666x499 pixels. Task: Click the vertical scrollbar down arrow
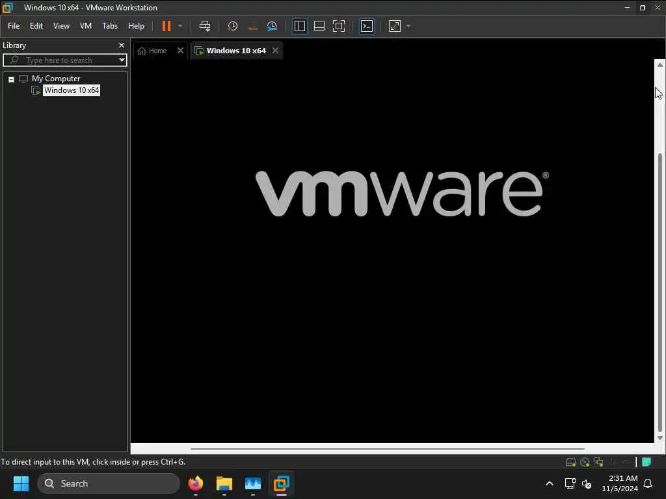click(x=659, y=438)
